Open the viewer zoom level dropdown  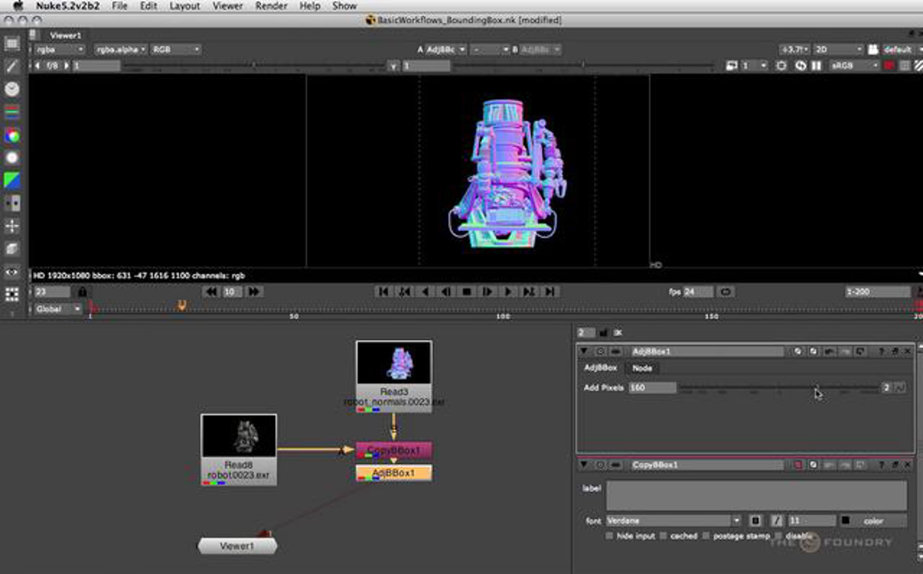(795, 50)
